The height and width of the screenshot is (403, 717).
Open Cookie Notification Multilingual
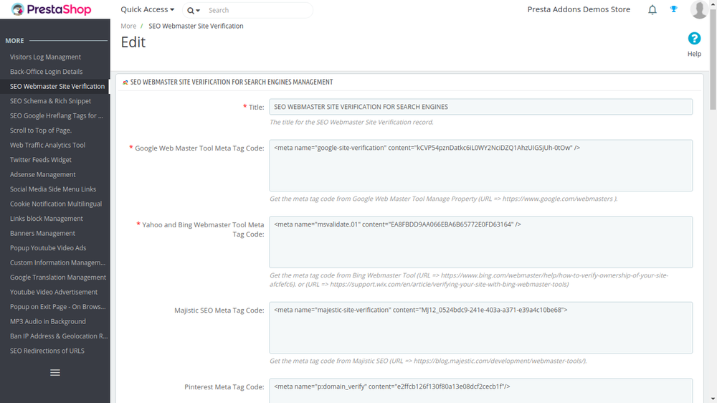pyautogui.click(x=55, y=204)
